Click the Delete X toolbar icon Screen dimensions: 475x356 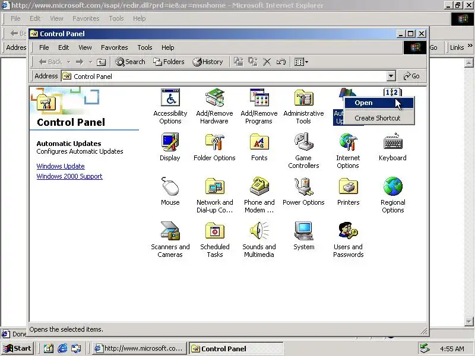coord(267,62)
